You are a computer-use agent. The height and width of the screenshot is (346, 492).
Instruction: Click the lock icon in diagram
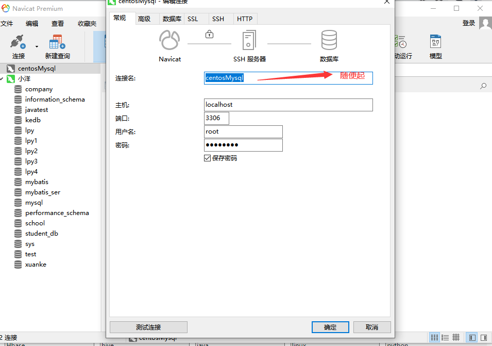pyautogui.click(x=209, y=34)
